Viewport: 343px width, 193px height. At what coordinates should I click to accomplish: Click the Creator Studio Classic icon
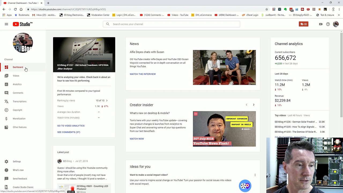[6, 187]
